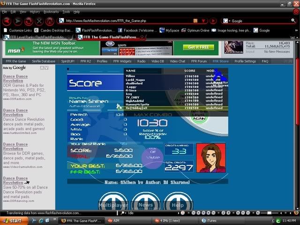
Task: Click the avatar picture in score screen
Action: (210, 157)
